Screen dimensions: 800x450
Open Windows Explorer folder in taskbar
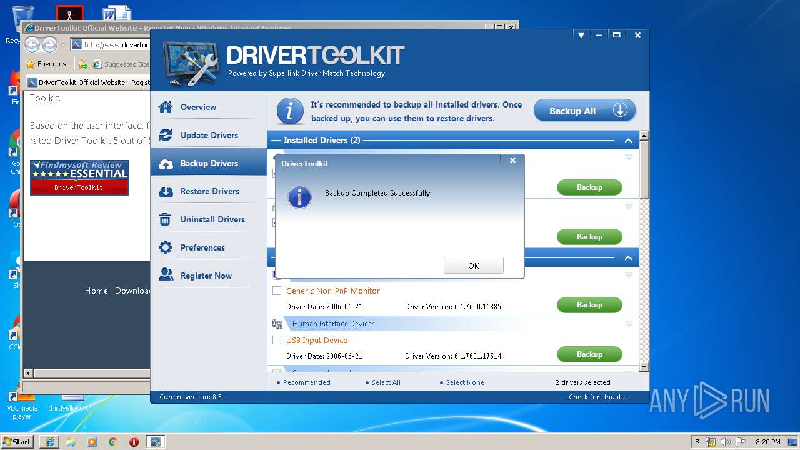tap(71, 442)
